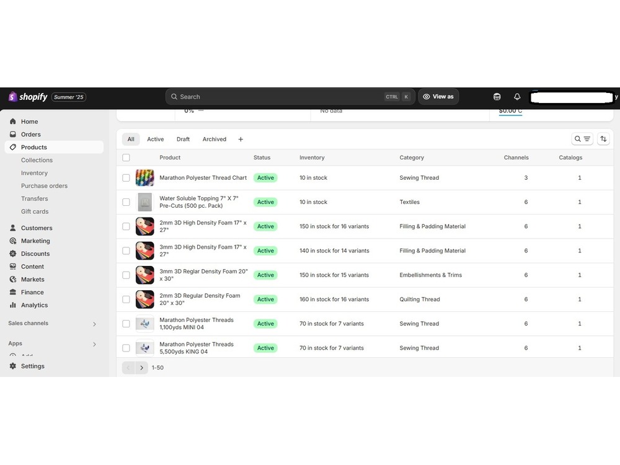Screen dimensions: 620x465
Task: Click the Content icon in sidebar
Action: pos(12,267)
